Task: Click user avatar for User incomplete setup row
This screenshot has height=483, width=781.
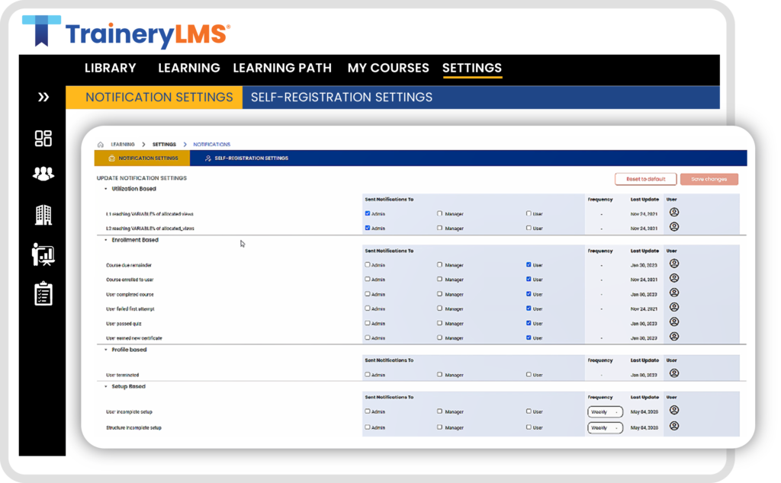Action: point(674,411)
